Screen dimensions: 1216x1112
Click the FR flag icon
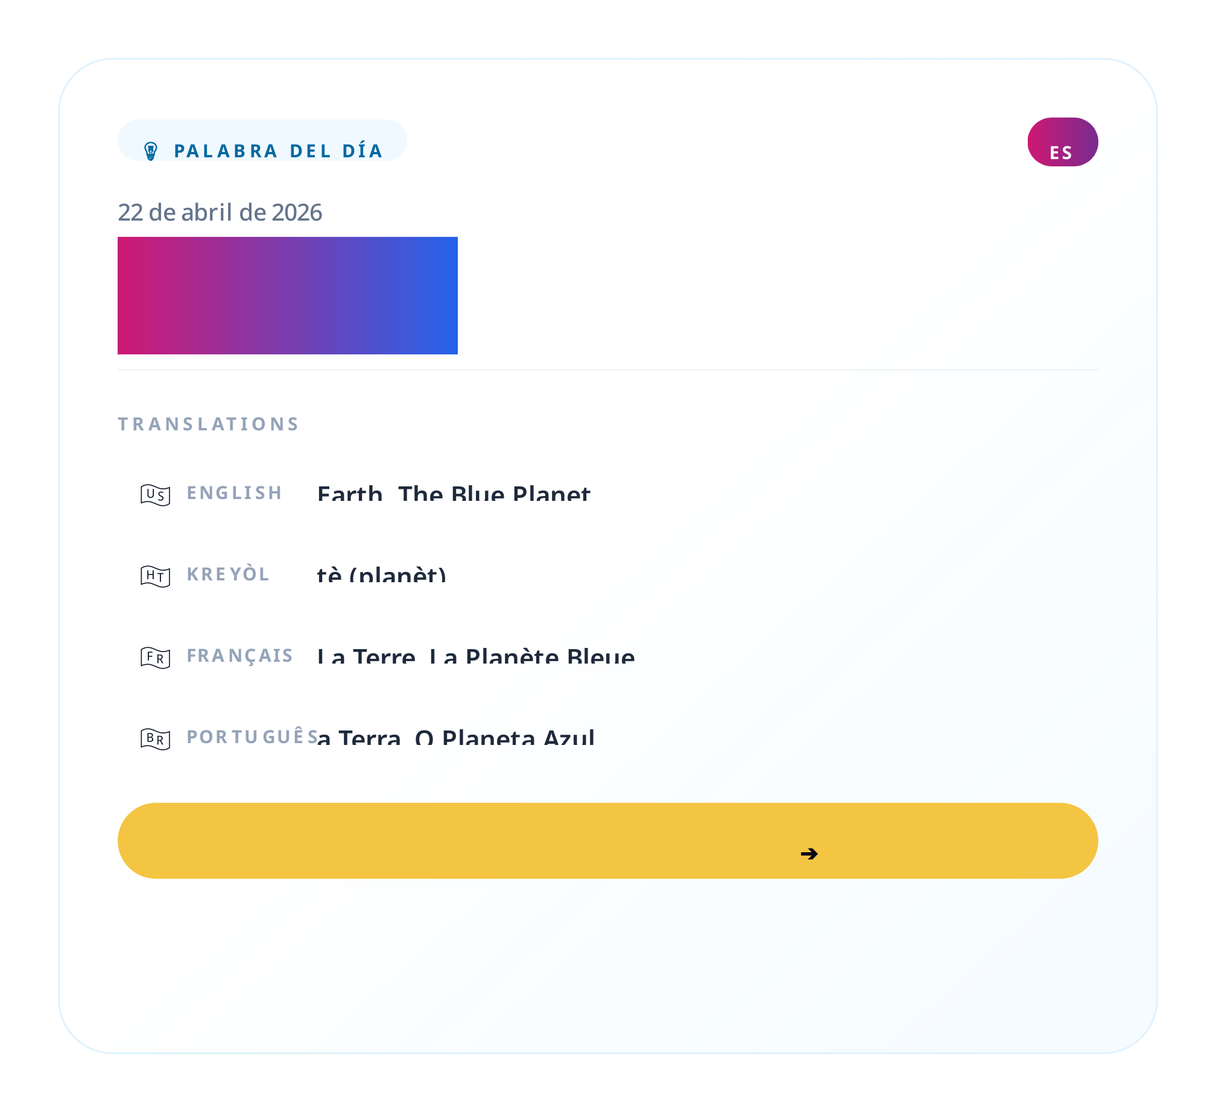click(x=155, y=658)
